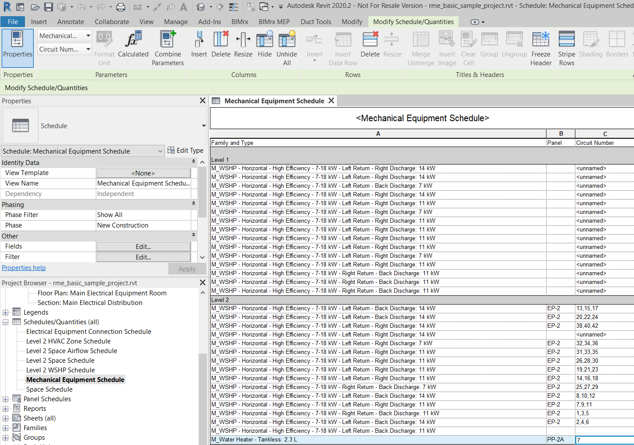The height and width of the screenshot is (445, 634).
Task: Click the Fields Edit... button
Action: (144, 247)
